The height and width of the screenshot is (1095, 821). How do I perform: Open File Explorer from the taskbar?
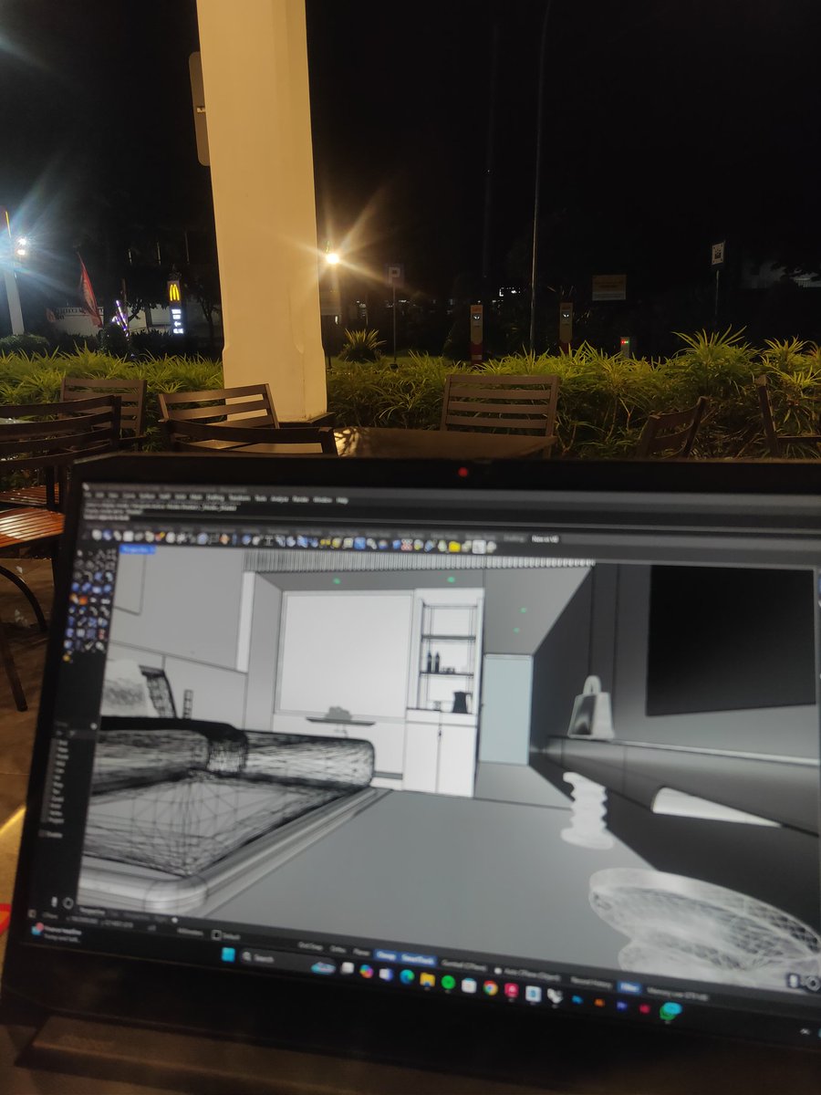(x=427, y=979)
